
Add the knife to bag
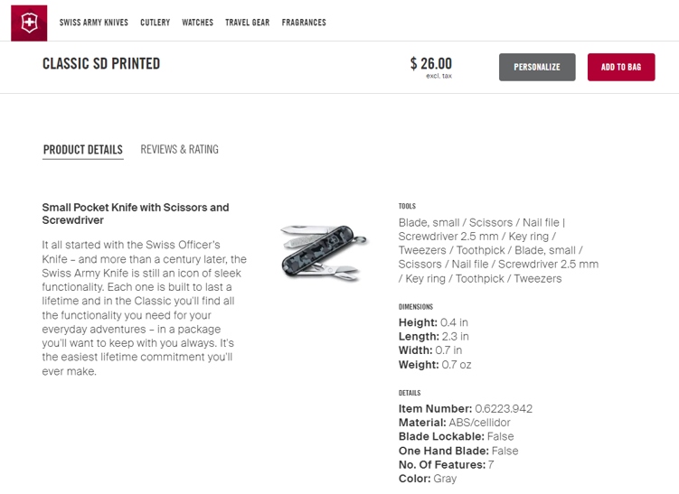coord(621,67)
